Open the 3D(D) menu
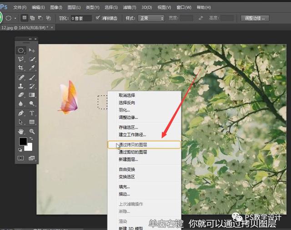291x230 pixels. coord(146,7)
